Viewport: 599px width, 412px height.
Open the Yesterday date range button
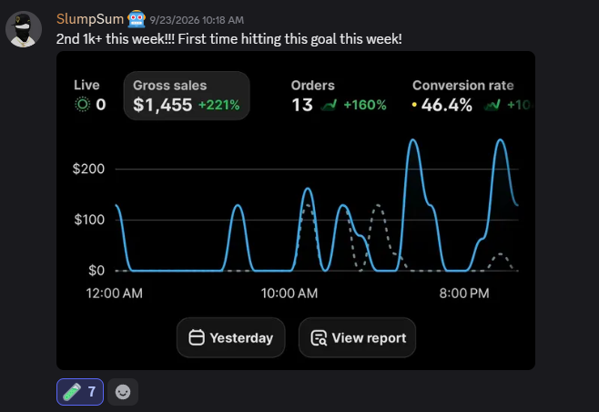point(230,337)
